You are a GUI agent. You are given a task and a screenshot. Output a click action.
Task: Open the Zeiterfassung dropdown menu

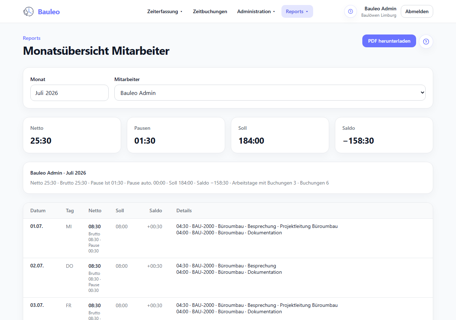pyautogui.click(x=165, y=11)
